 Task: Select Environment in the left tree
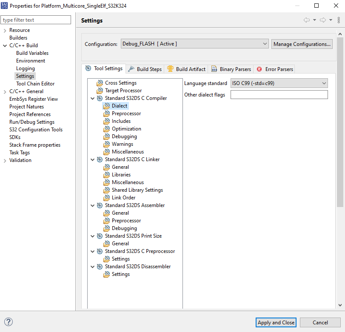(31, 61)
